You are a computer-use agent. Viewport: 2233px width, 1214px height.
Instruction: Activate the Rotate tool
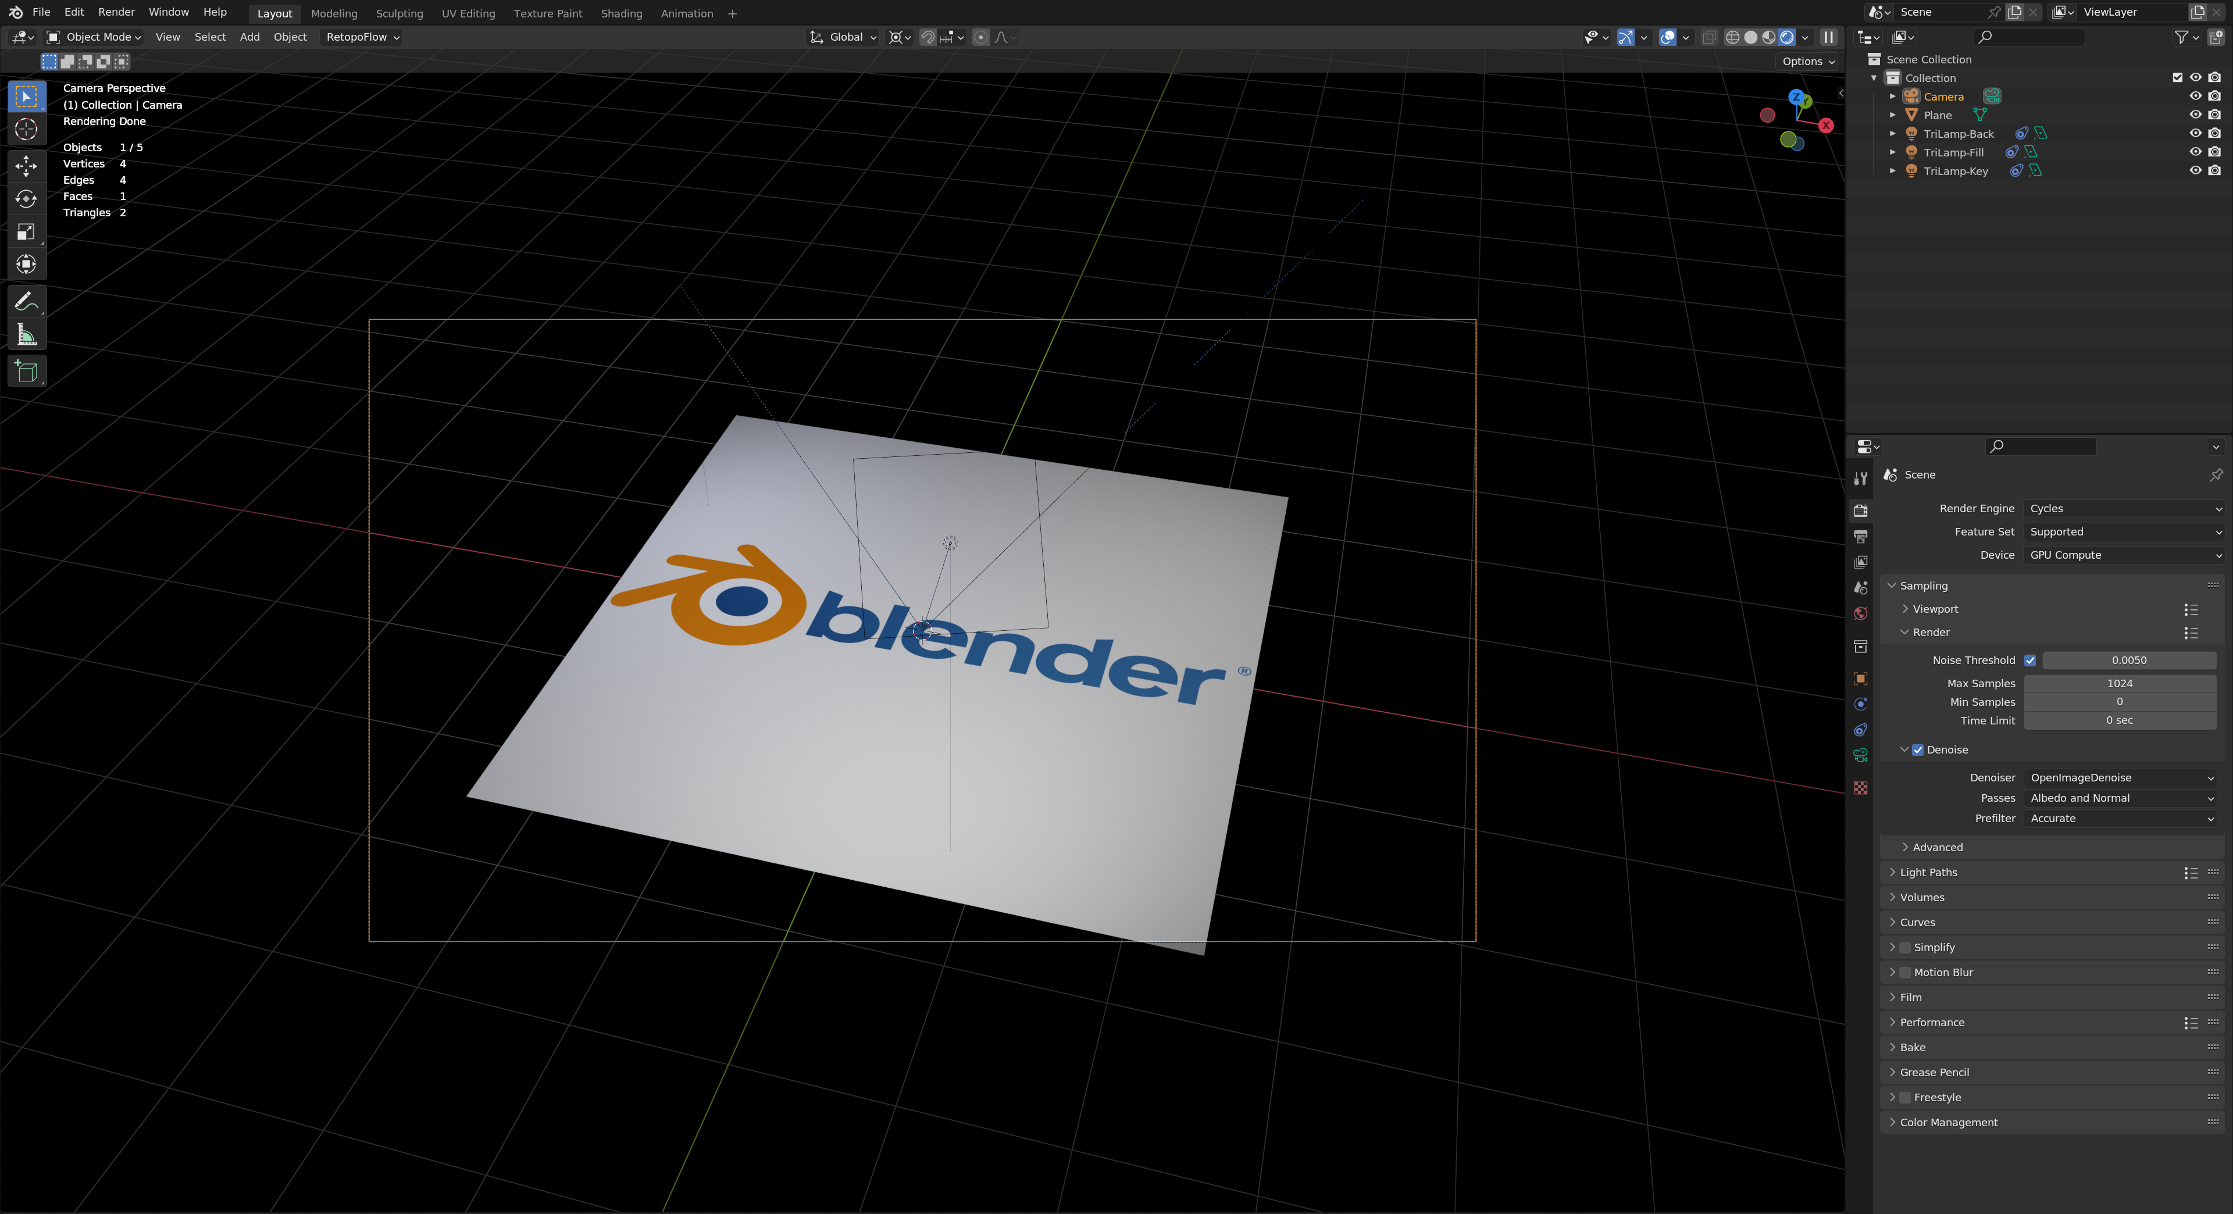26,198
